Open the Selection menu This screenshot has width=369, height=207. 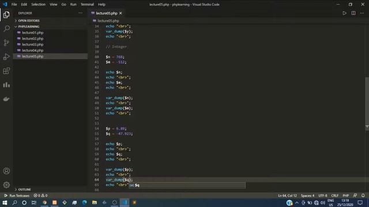point(39,4)
